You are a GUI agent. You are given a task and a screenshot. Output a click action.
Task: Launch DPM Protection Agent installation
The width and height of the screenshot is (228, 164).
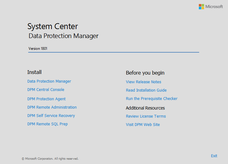coord(46,99)
